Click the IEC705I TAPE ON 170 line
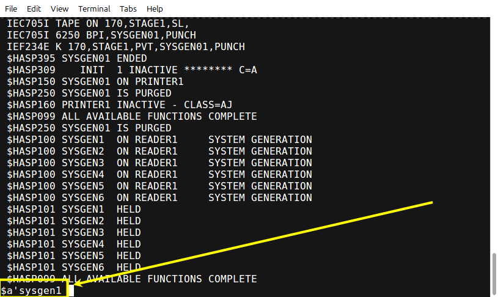Image resolution: width=498 pixels, height=297 pixels. tap(98, 24)
